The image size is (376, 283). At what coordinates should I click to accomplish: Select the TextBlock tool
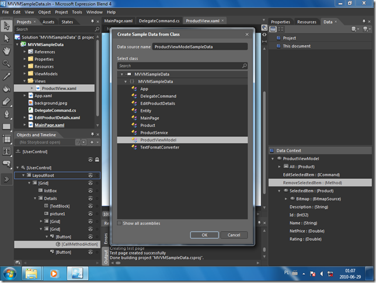tap(6, 151)
